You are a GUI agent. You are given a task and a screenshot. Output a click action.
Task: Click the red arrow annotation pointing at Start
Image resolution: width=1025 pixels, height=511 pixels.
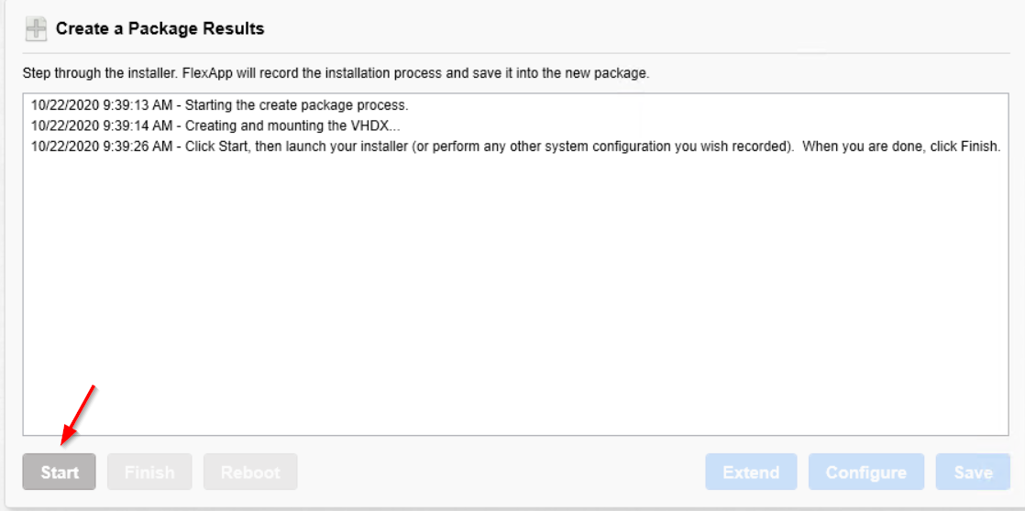tap(79, 415)
